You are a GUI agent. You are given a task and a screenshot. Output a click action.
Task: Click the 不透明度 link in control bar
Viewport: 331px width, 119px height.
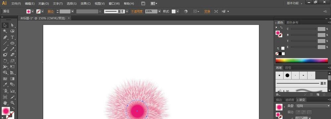(x=137, y=12)
